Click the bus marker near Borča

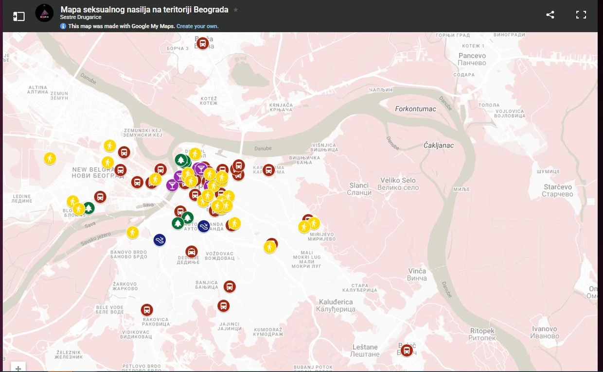(203, 43)
